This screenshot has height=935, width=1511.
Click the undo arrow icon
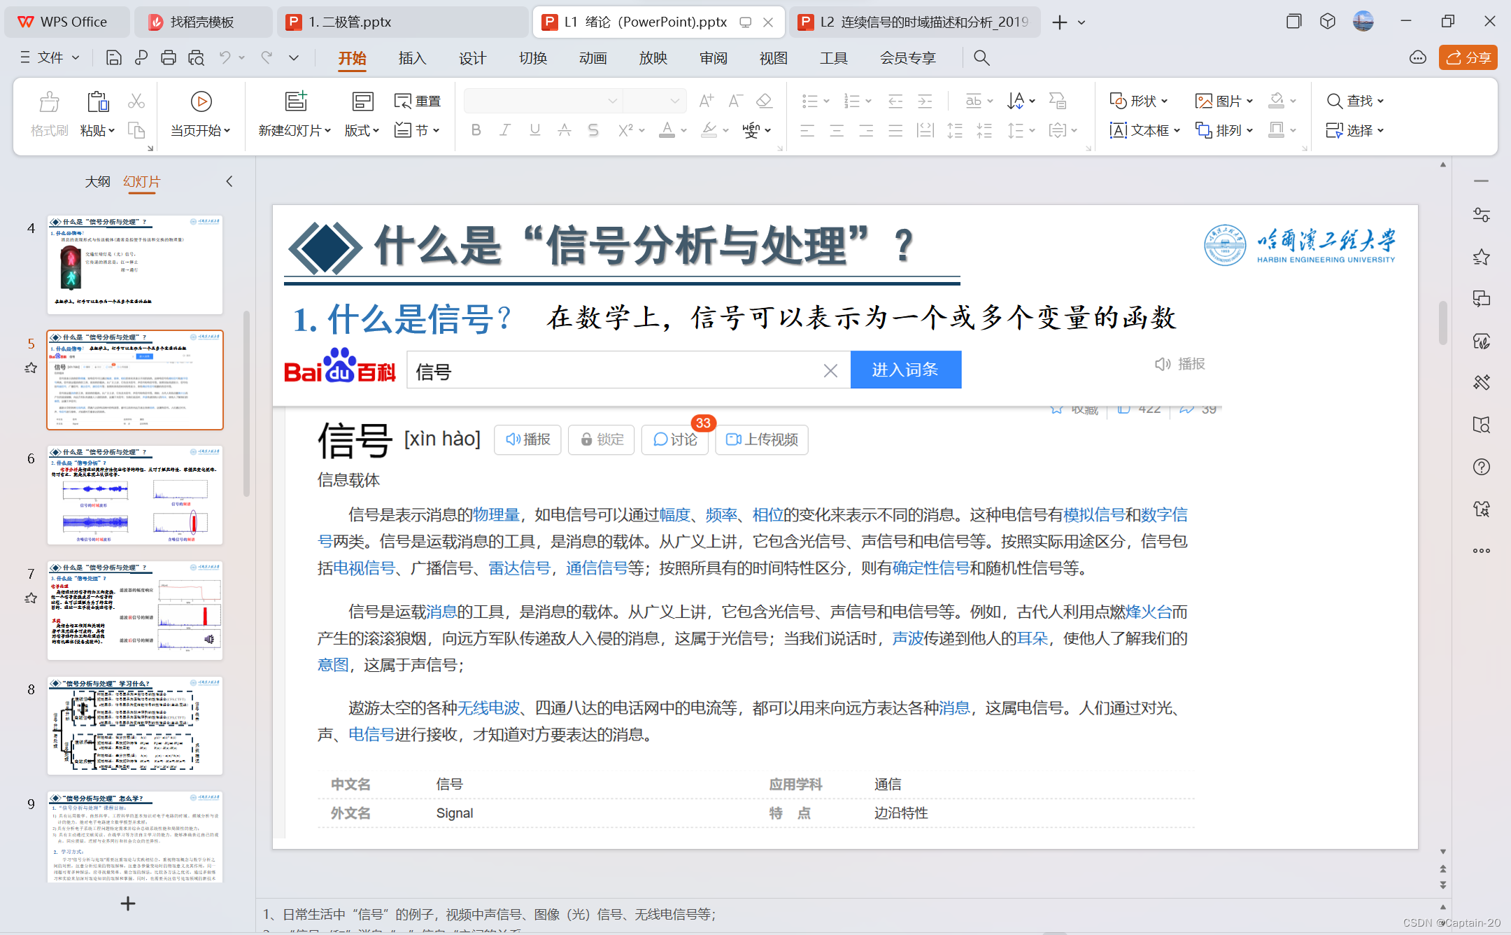point(225,58)
